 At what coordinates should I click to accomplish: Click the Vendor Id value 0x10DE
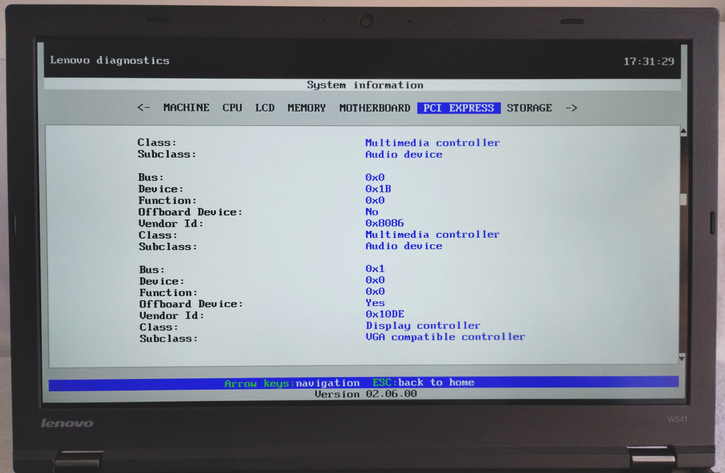385,314
